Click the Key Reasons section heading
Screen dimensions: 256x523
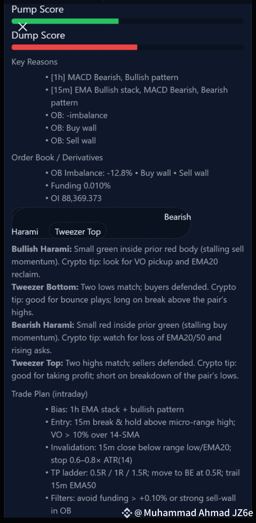[x=35, y=62]
